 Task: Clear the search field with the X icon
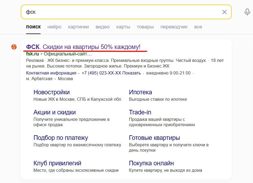point(225,12)
